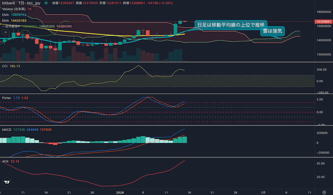The height and width of the screenshot is (195, 333).
Task: Open the 一目均衡表 indicator legend
Action: (x=15, y=26)
